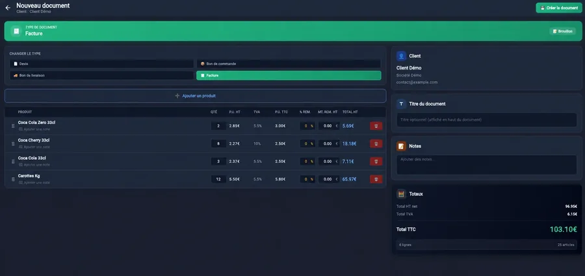585x276 pixels.
Task: Go back using the arrow icon
Action: click(x=8, y=8)
